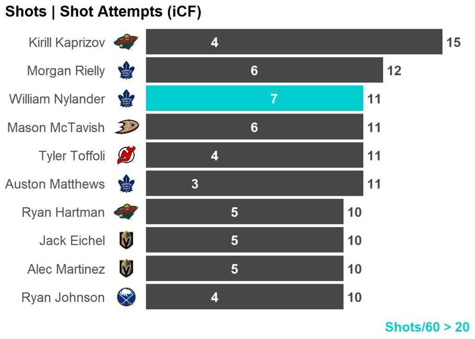
Task: Click the Maple Leafs logo beside William Nylander
Action: tap(126, 99)
